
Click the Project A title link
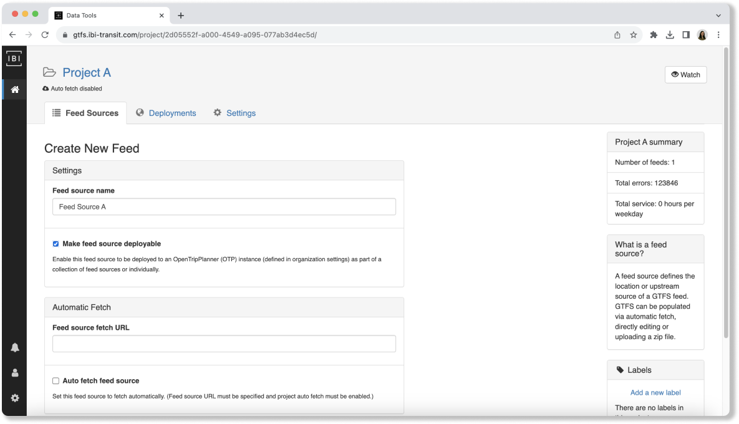[87, 73]
